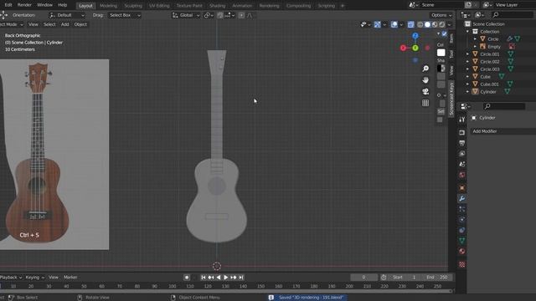Toggle proportional editing button

tap(241, 15)
